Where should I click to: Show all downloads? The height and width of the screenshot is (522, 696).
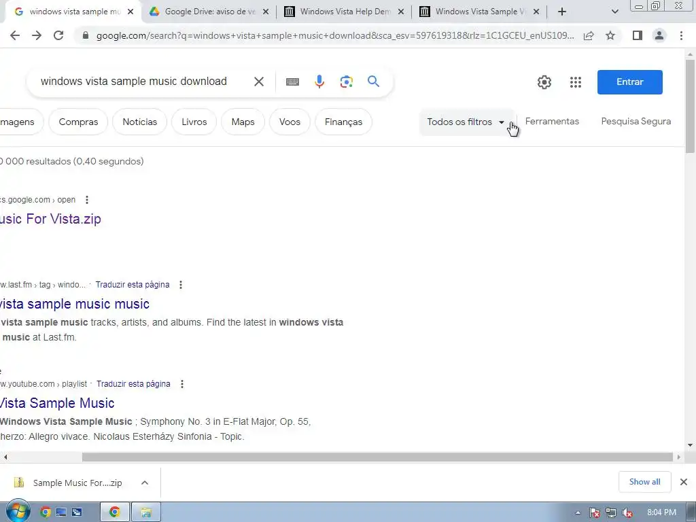(x=644, y=482)
